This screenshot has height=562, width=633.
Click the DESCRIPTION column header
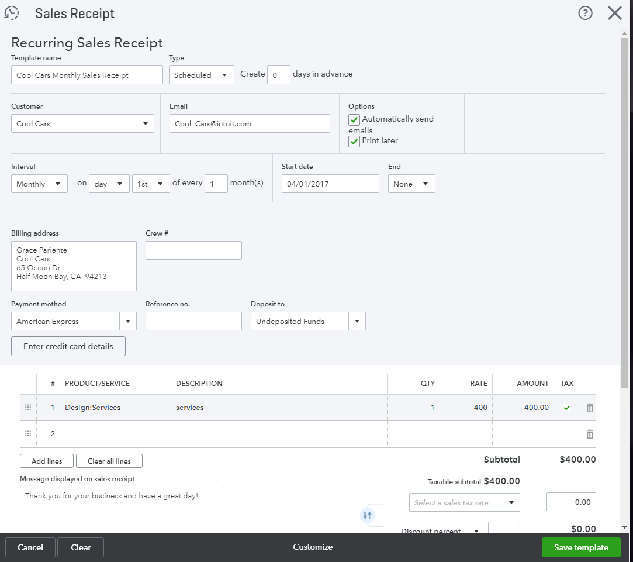click(x=199, y=384)
